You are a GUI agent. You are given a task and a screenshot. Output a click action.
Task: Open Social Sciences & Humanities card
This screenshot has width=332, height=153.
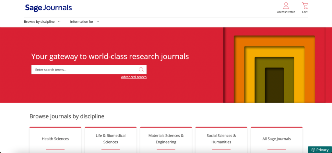[221, 139]
